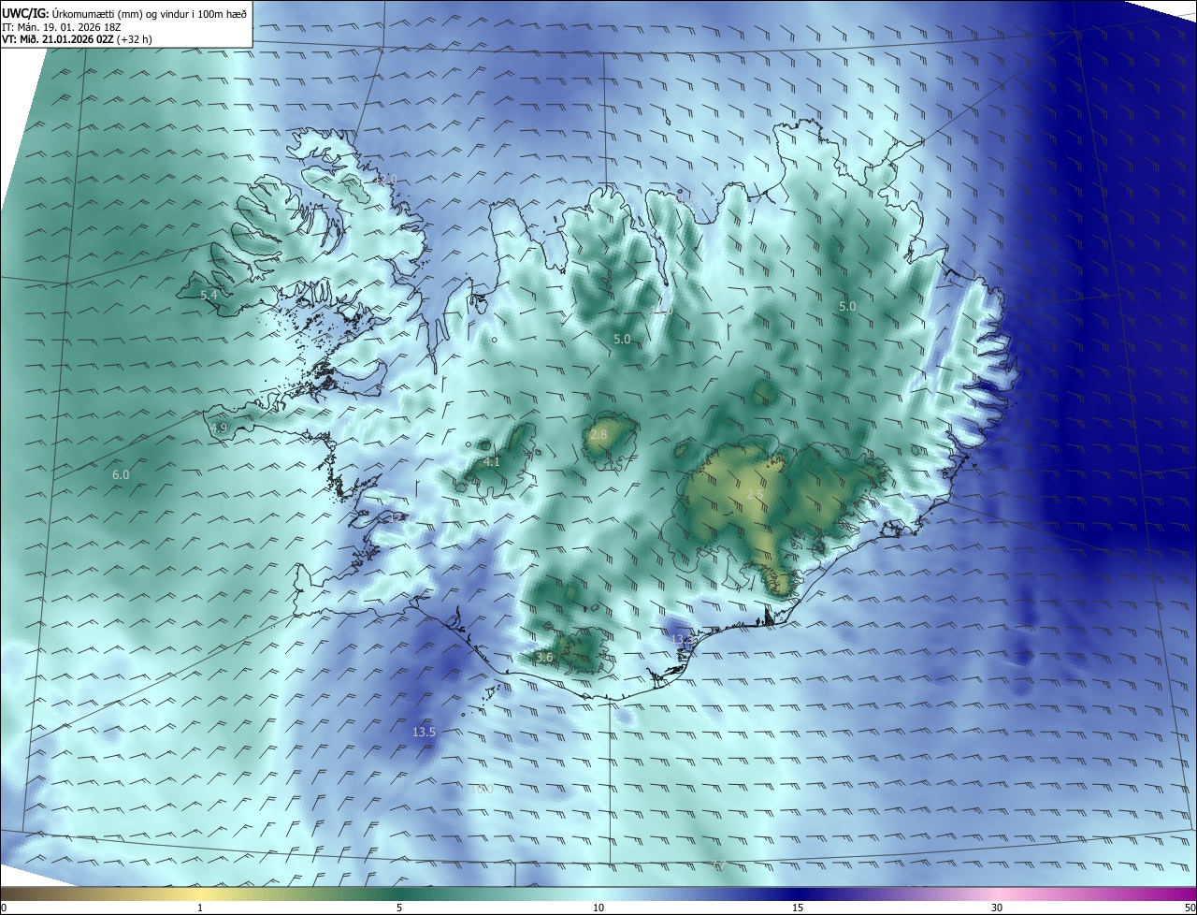Image resolution: width=1197 pixels, height=915 pixels.
Task: Click the 2.5 value on the large southeast glacier
Action: (x=755, y=495)
